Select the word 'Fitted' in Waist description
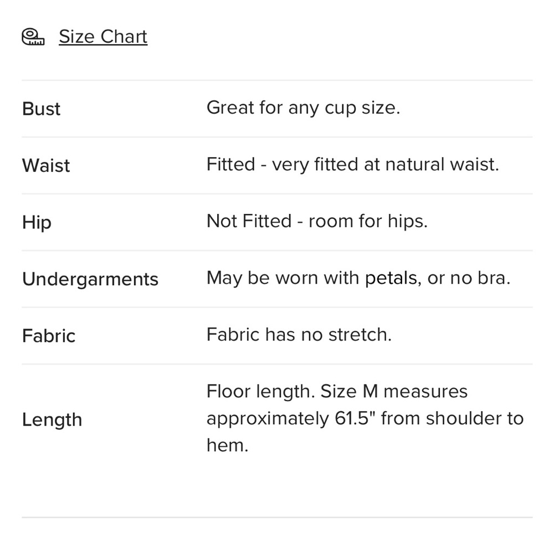 coord(230,165)
